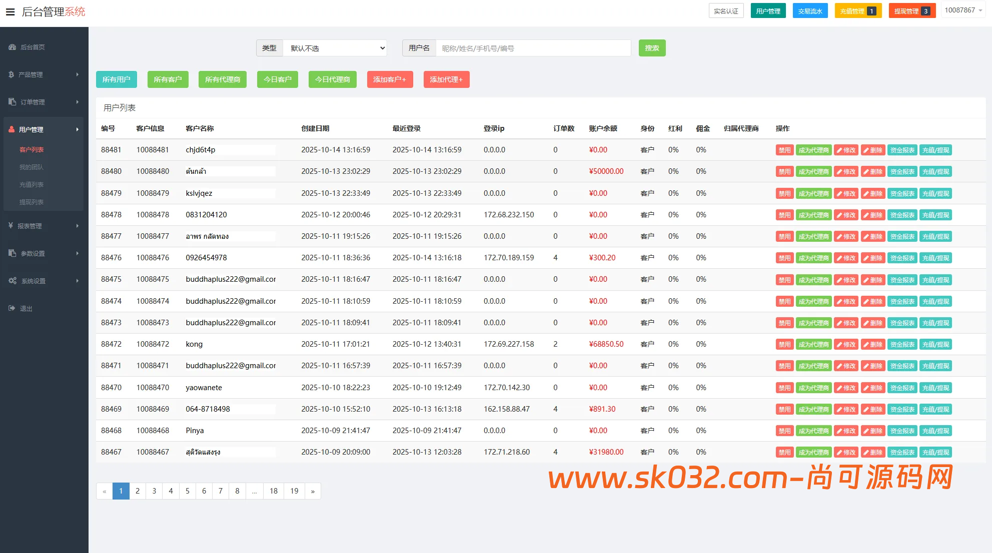
Task: Open the withdrawal list submenu item
Action: 32,202
